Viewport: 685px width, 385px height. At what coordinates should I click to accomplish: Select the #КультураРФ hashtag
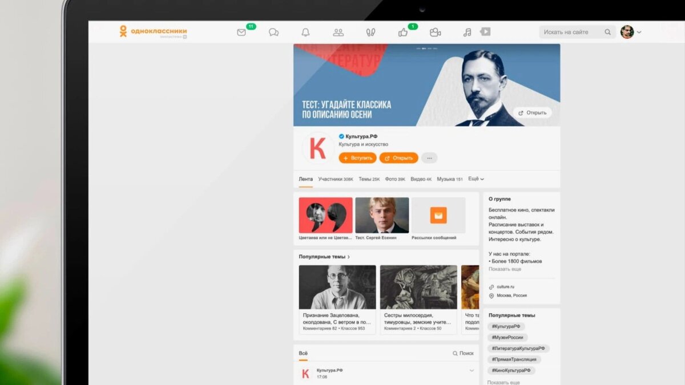(x=506, y=326)
